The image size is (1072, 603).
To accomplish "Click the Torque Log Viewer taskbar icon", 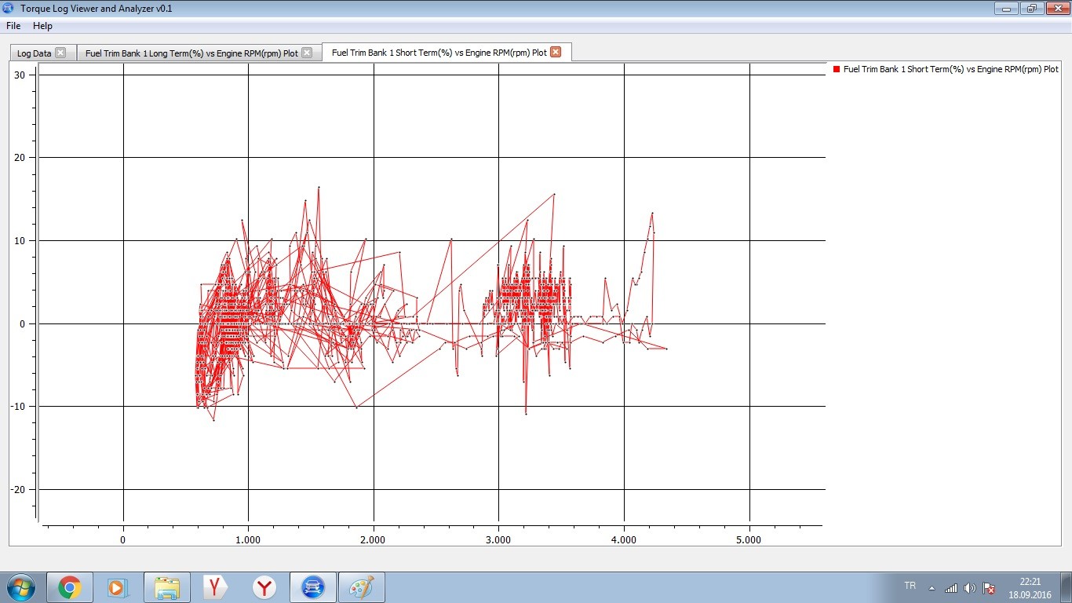I will point(313,587).
